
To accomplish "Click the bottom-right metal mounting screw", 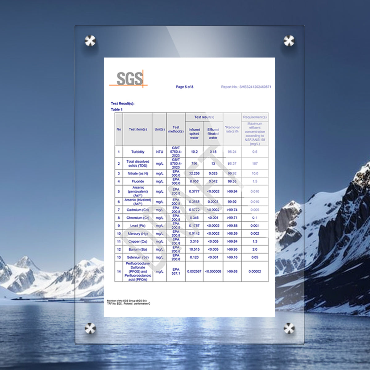I will [289, 328].
